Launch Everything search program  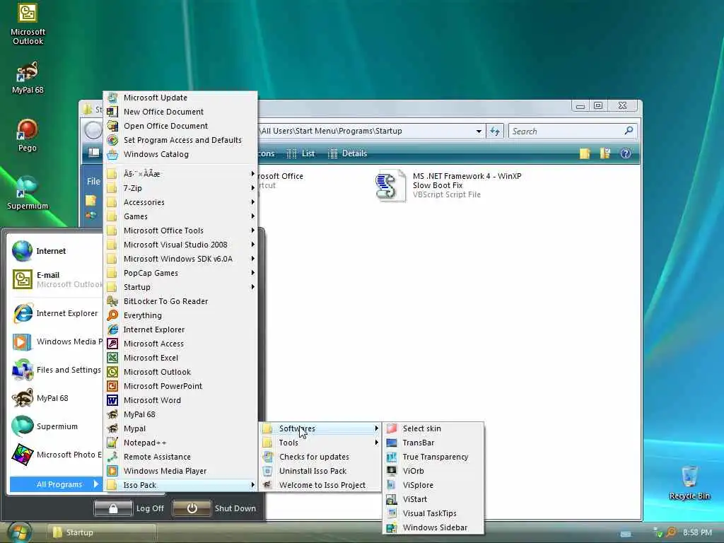click(180, 315)
